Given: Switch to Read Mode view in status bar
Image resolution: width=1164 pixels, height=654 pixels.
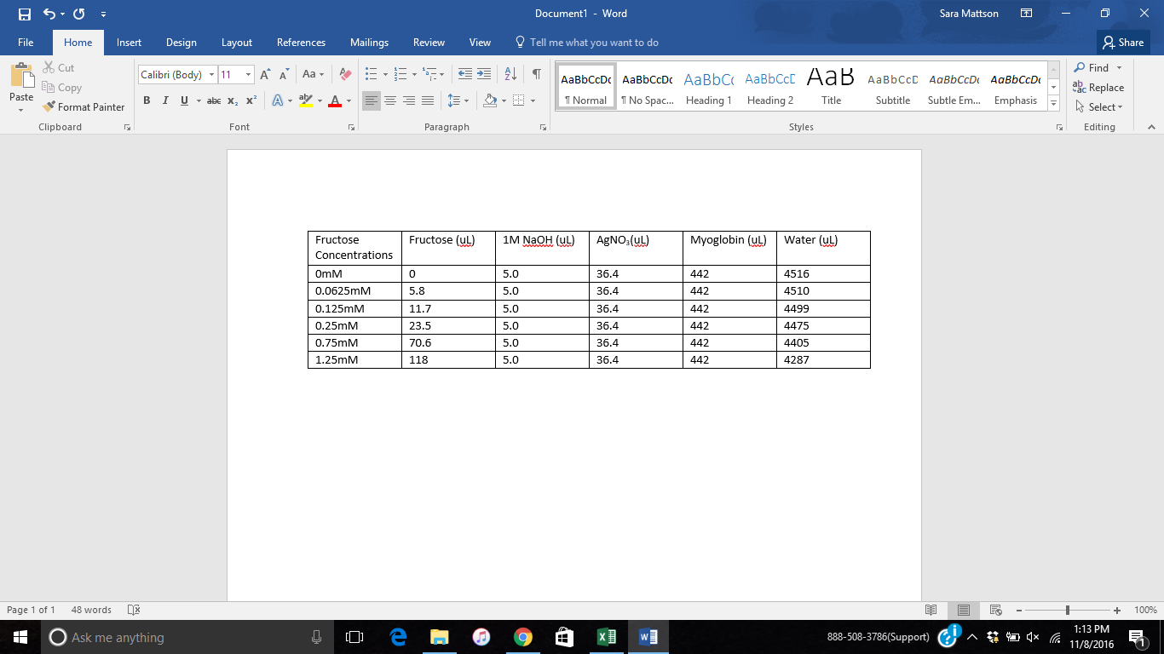Looking at the screenshot, I should point(931,610).
